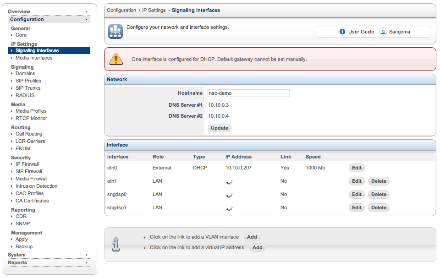Click the loading dots icon in sngdsp1 row
The image size is (440, 278).
(x=230, y=209)
